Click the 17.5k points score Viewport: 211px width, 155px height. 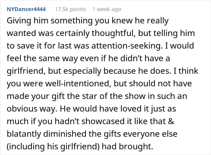click(71, 9)
